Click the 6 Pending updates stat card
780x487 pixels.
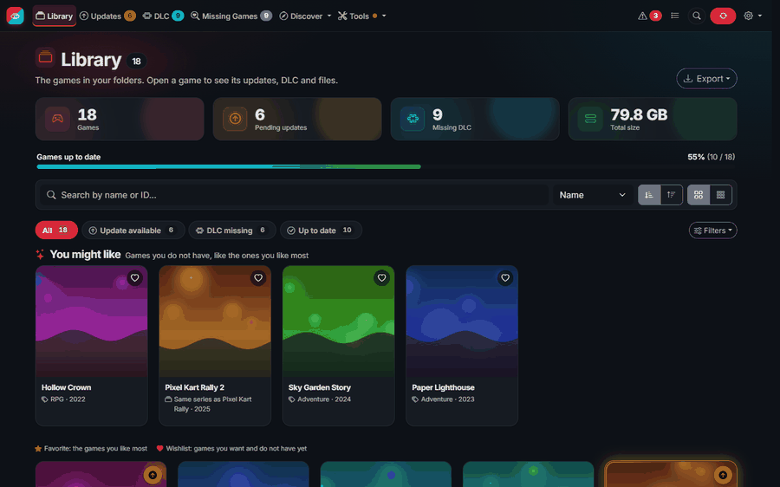297,119
